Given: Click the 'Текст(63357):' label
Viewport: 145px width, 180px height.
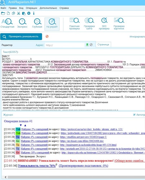Looking at the screenshot, I should tap(10, 52).
